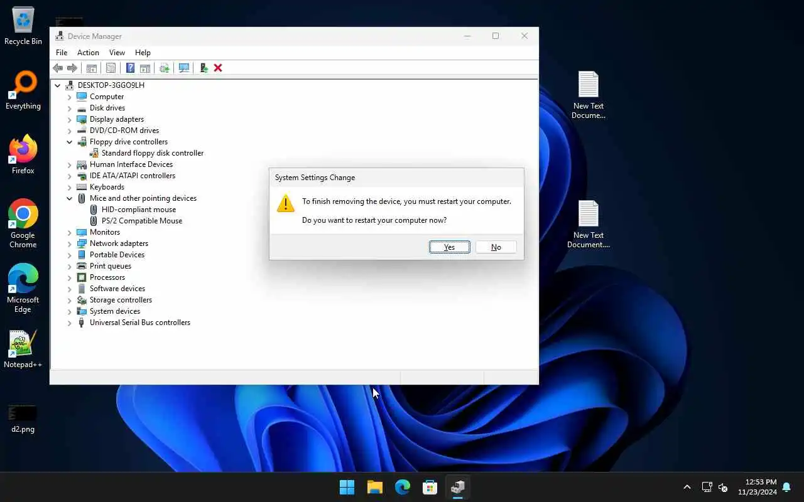Expand the Display adapters category
This screenshot has height=502, width=804.
click(x=70, y=119)
